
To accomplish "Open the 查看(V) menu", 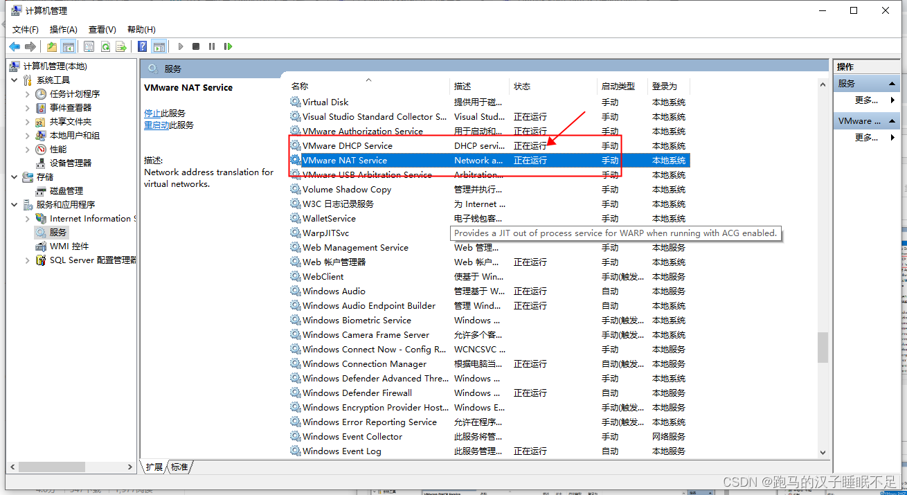I will (102, 29).
